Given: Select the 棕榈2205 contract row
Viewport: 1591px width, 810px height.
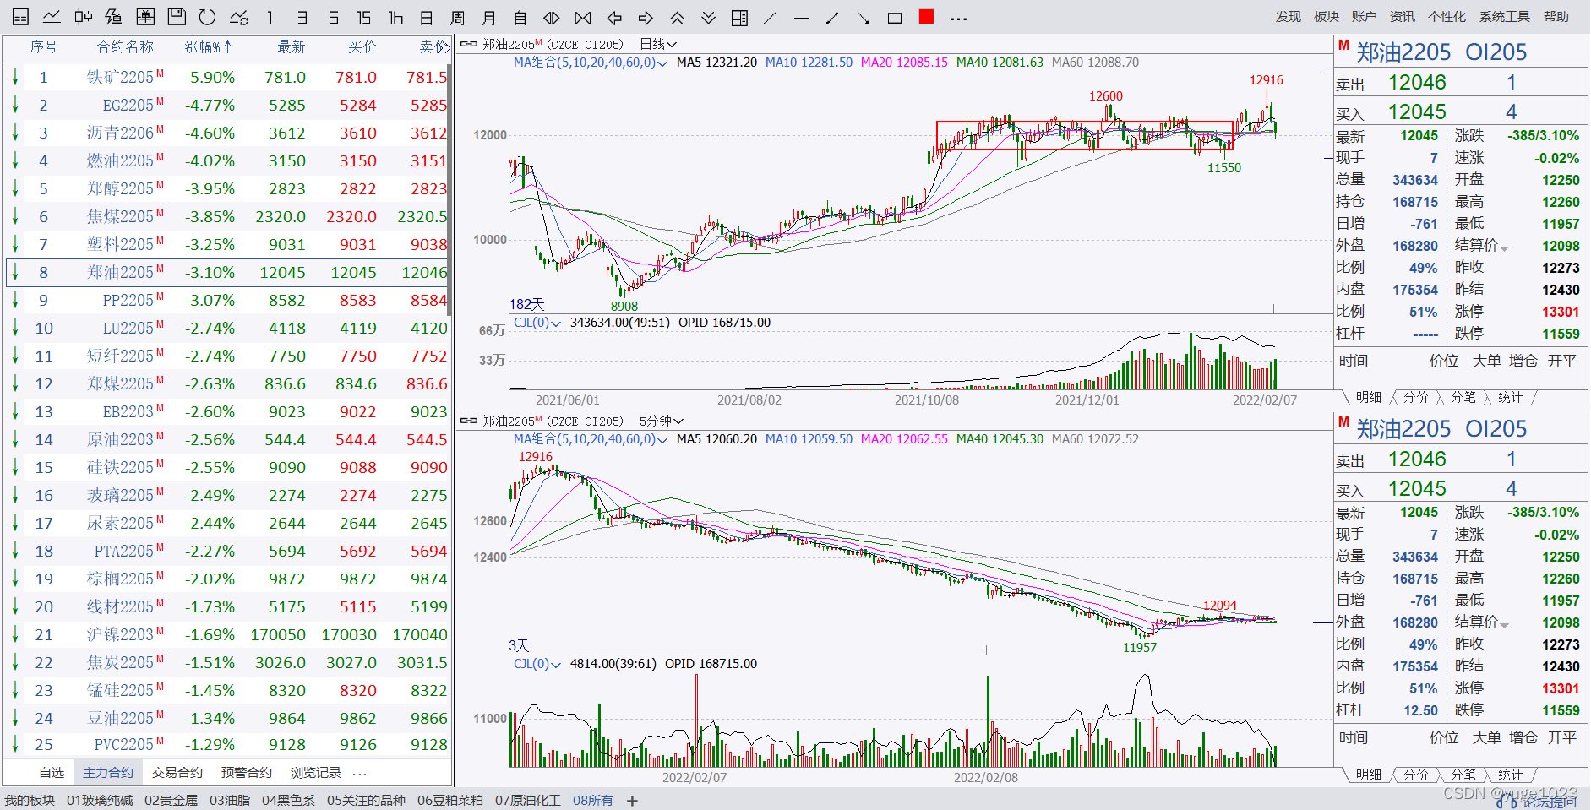Looking at the screenshot, I should [x=226, y=579].
